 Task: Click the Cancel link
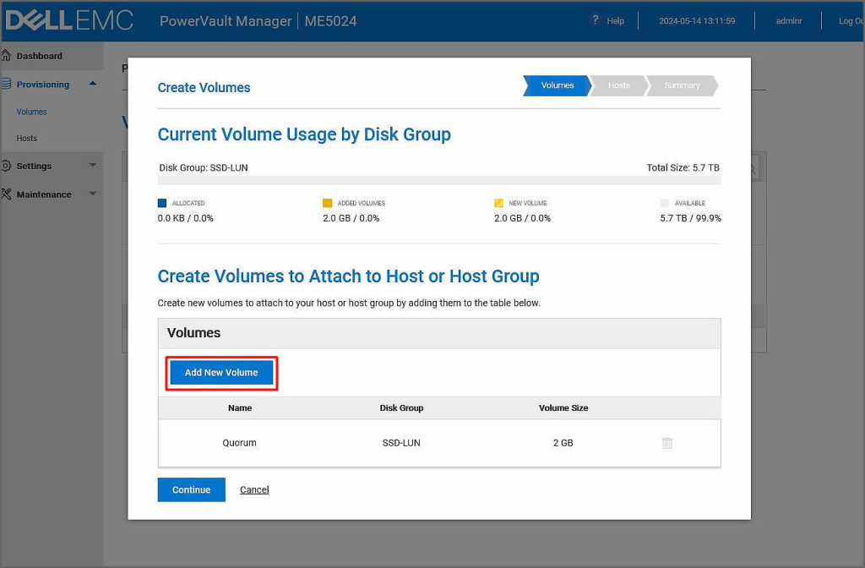(254, 490)
